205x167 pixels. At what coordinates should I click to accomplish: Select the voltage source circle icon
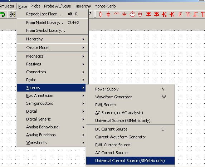[x=132, y=14]
